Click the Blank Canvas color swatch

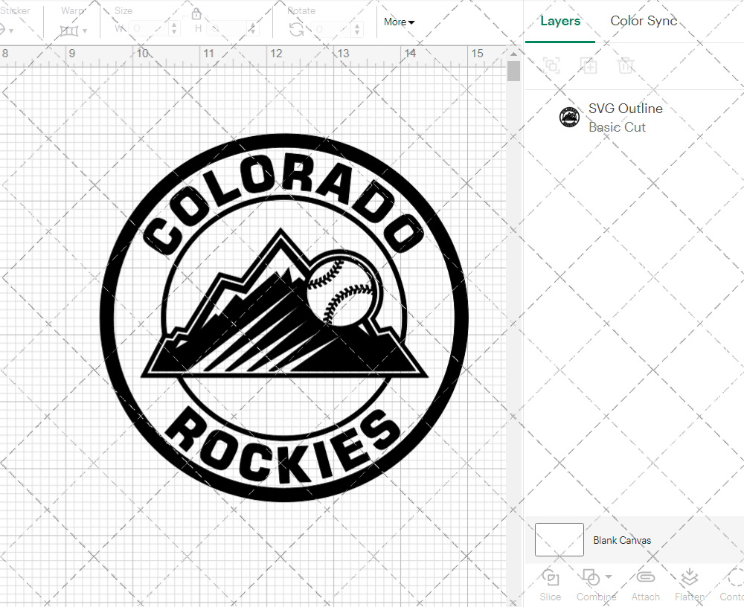pyautogui.click(x=559, y=539)
